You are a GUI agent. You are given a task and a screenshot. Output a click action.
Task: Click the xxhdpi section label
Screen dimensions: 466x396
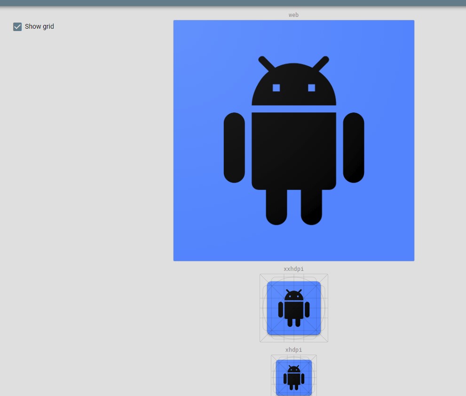pos(293,269)
